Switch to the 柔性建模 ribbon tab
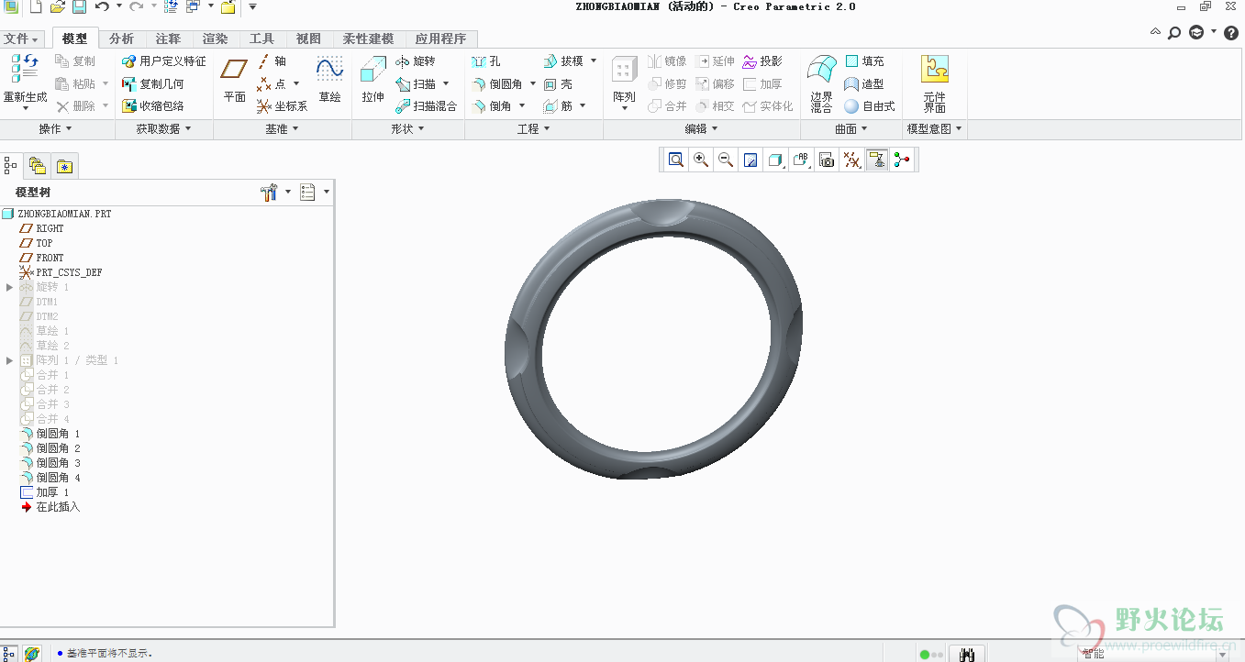Viewport: 1245px width, 662px height. (368, 39)
